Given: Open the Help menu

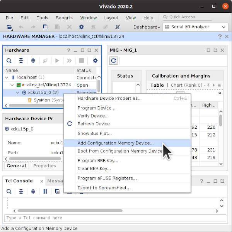Looking at the screenshot, I should [148, 18].
